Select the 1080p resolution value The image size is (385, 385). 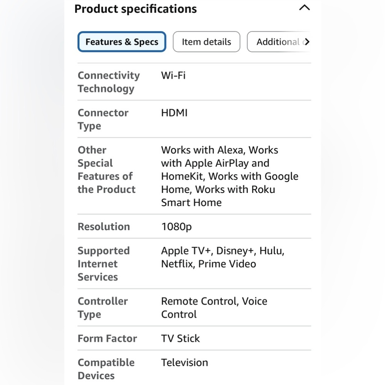(176, 227)
